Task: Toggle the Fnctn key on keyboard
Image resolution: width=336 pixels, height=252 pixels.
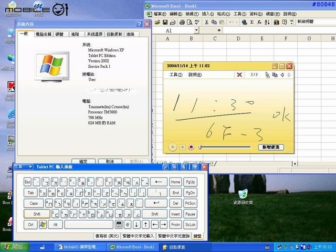Action: tap(175, 225)
